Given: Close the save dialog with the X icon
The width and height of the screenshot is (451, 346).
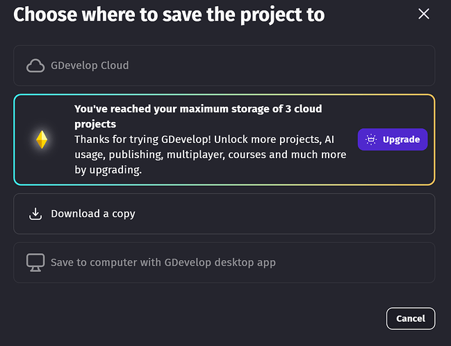Looking at the screenshot, I should pos(424,14).
